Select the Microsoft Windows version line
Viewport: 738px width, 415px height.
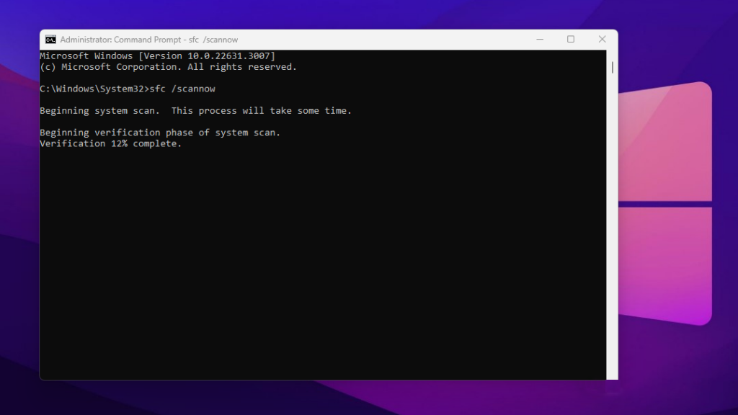coord(157,55)
